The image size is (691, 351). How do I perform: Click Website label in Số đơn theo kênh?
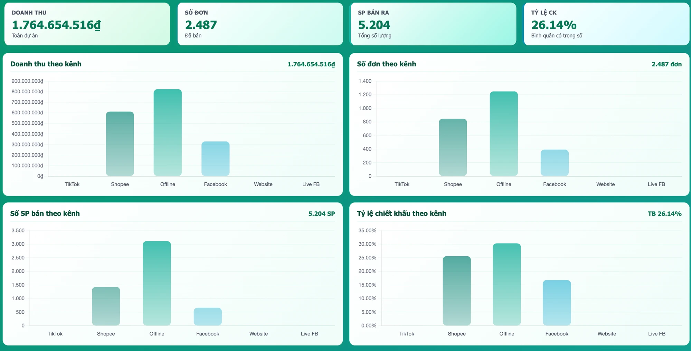click(606, 184)
